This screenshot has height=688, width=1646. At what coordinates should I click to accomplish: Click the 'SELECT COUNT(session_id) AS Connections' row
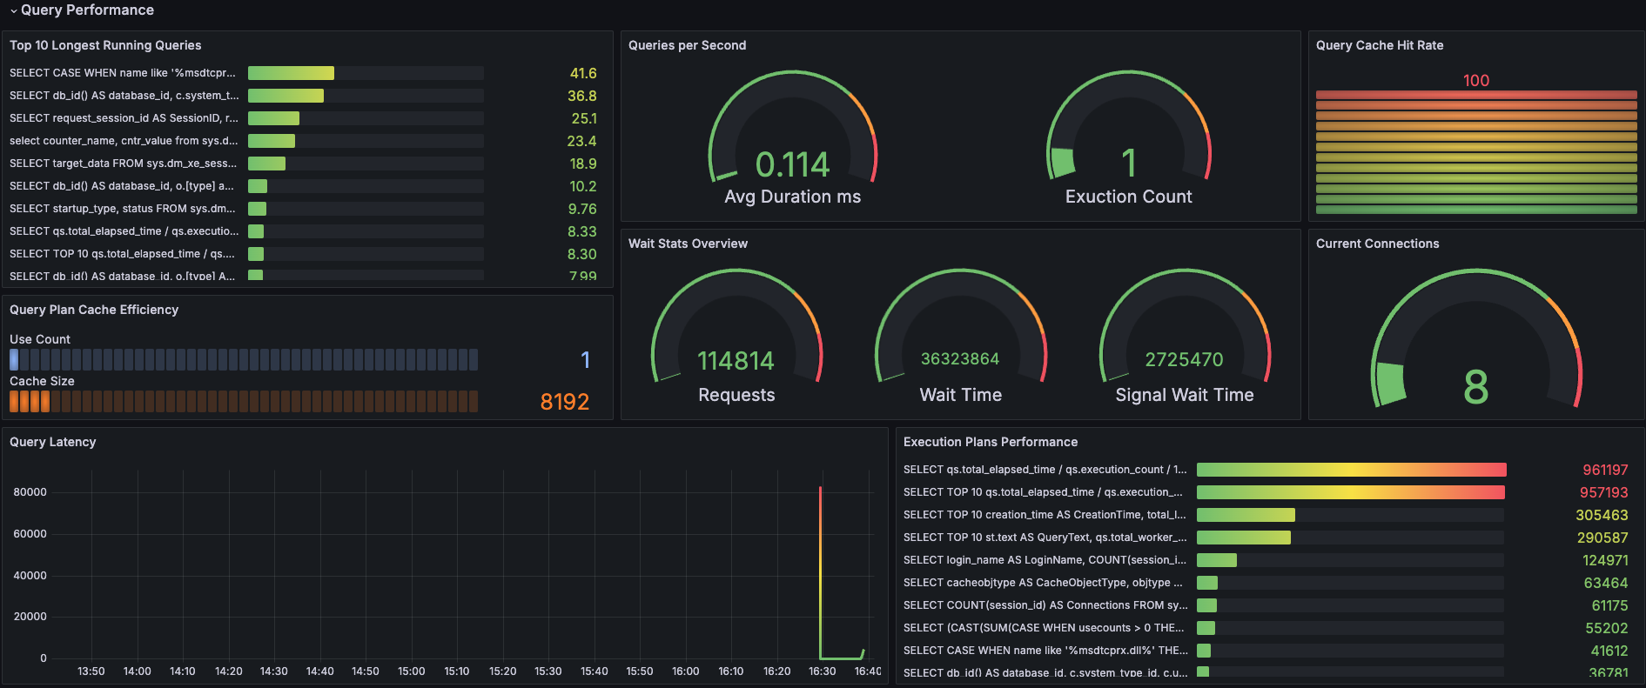point(1266,605)
